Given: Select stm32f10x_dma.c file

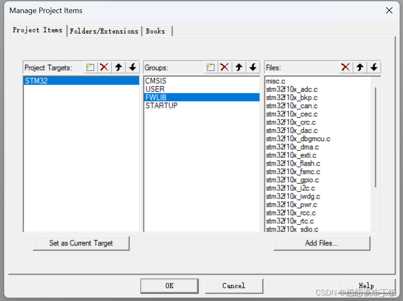Looking at the screenshot, I should [x=318, y=147].
